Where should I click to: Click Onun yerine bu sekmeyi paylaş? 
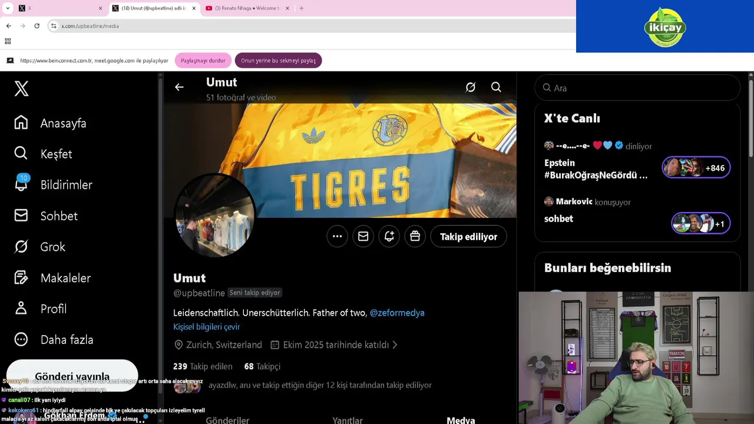pos(278,61)
